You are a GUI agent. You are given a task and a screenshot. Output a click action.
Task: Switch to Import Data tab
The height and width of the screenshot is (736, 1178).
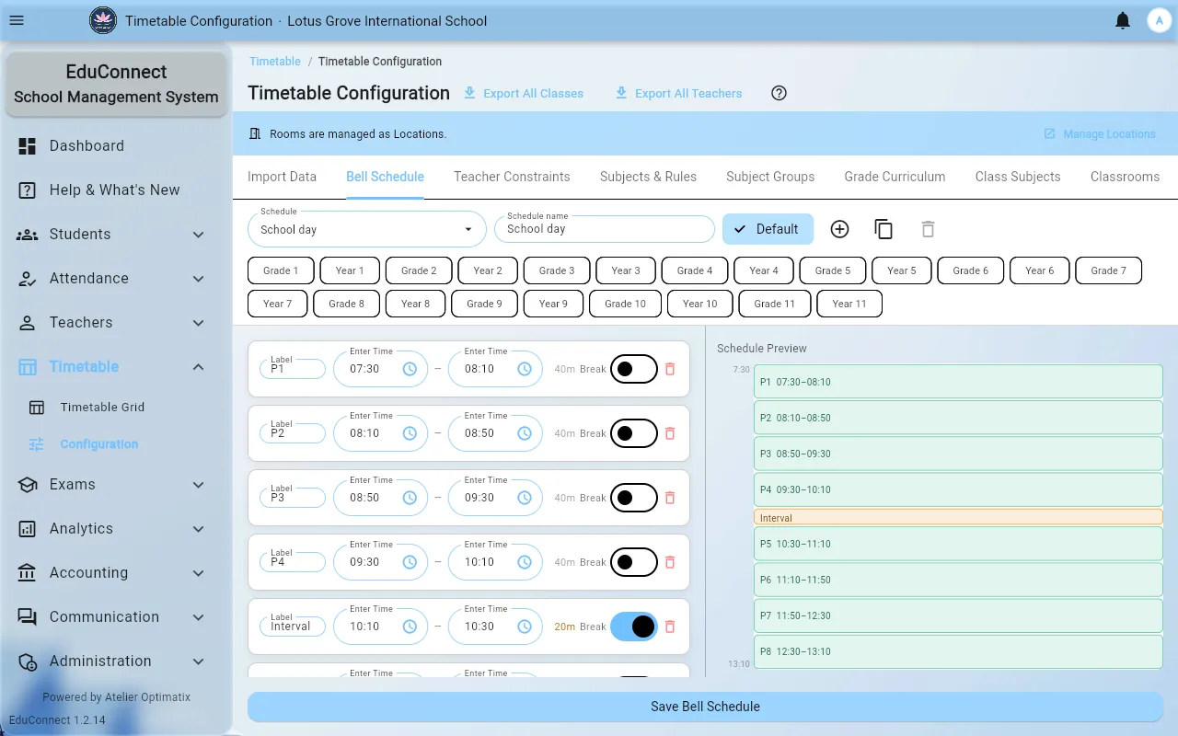coord(282,177)
